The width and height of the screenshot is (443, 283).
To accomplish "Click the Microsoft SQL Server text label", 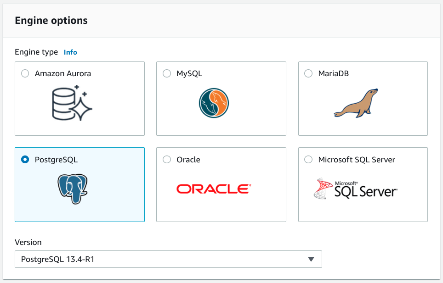I will 357,160.
